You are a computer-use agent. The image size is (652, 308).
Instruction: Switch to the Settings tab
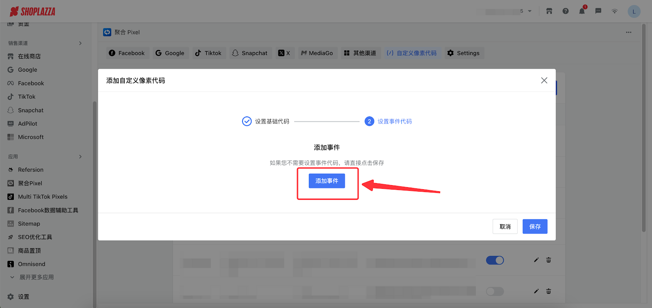[x=464, y=53]
